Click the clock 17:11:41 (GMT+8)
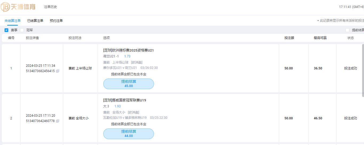Image resolution: width=364 pixels, height=145 pixels. (351, 7)
